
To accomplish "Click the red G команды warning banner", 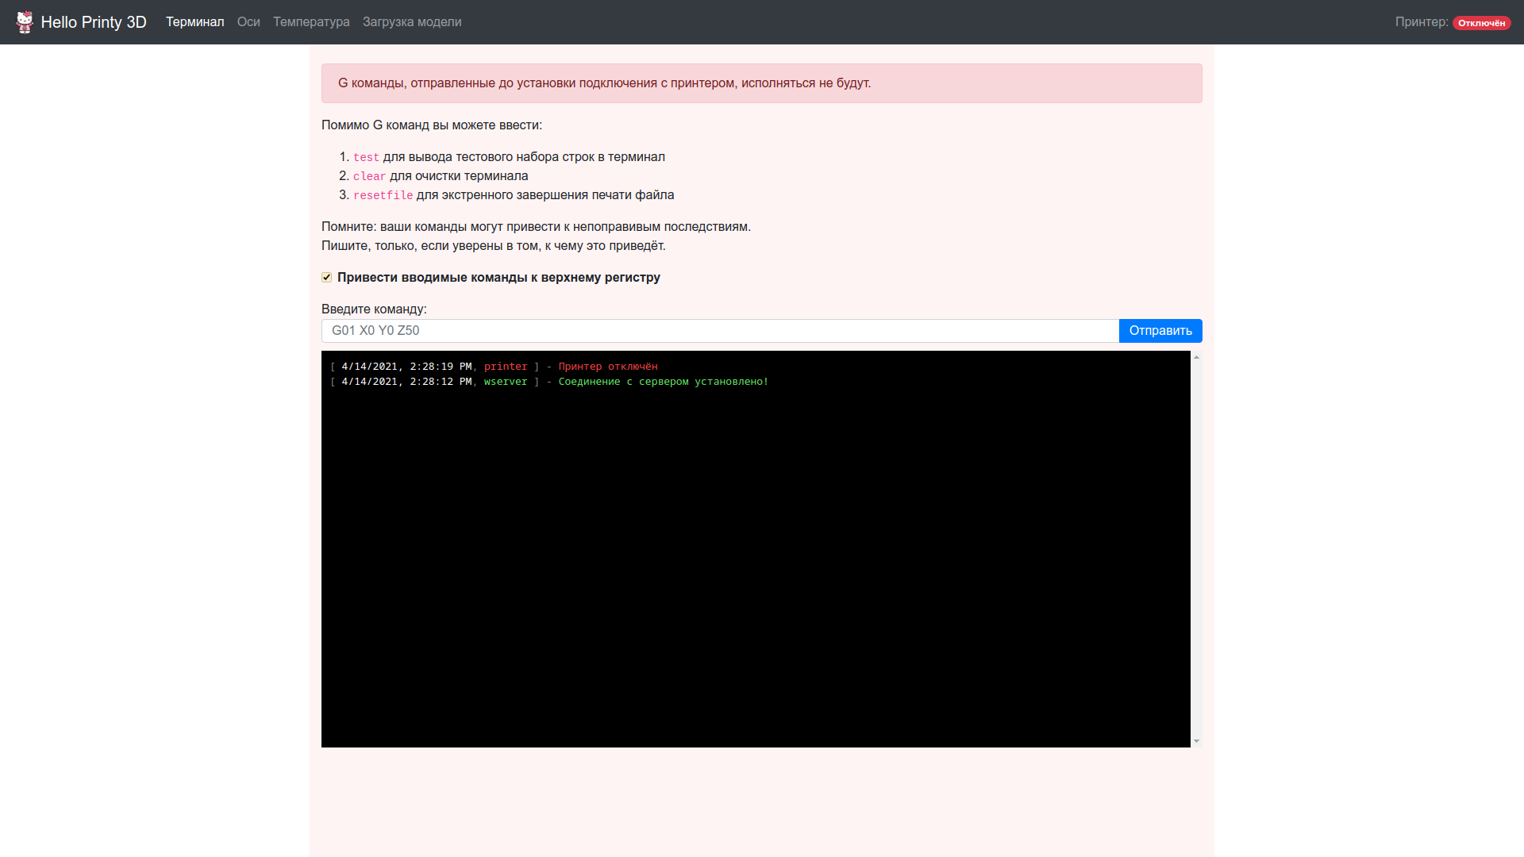I will pyautogui.click(x=761, y=83).
